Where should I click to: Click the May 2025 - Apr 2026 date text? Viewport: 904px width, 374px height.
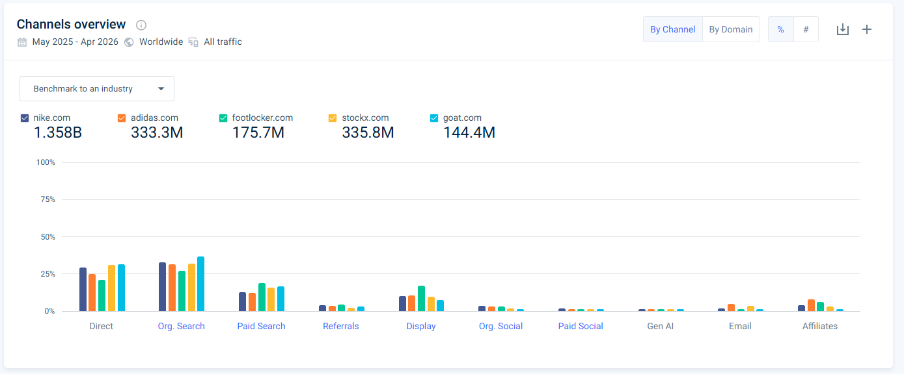click(x=75, y=42)
